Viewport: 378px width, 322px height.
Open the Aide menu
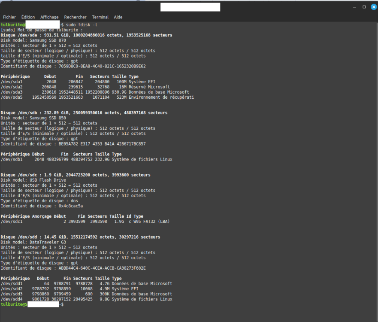pos(118,17)
